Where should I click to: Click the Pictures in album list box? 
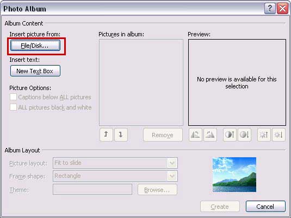click(141, 82)
